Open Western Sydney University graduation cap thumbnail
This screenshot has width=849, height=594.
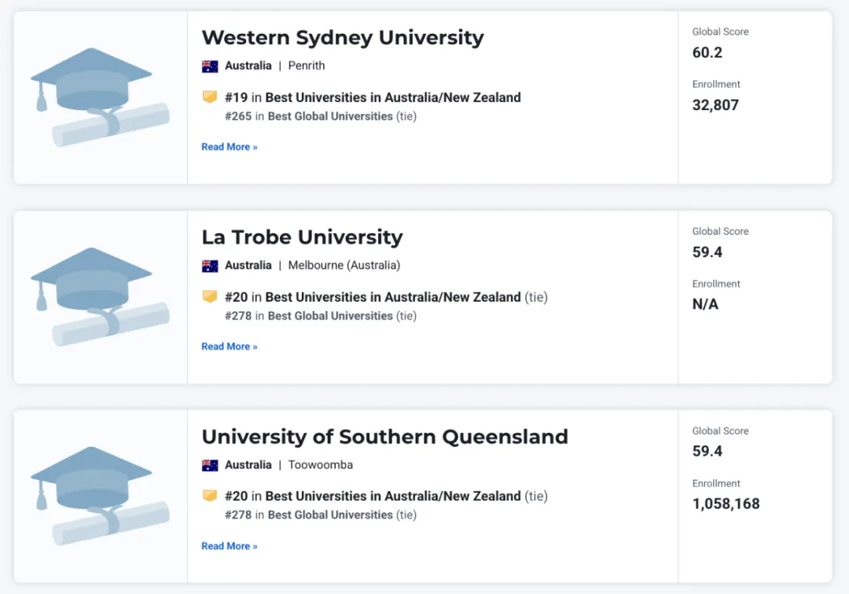click(100, 97)
